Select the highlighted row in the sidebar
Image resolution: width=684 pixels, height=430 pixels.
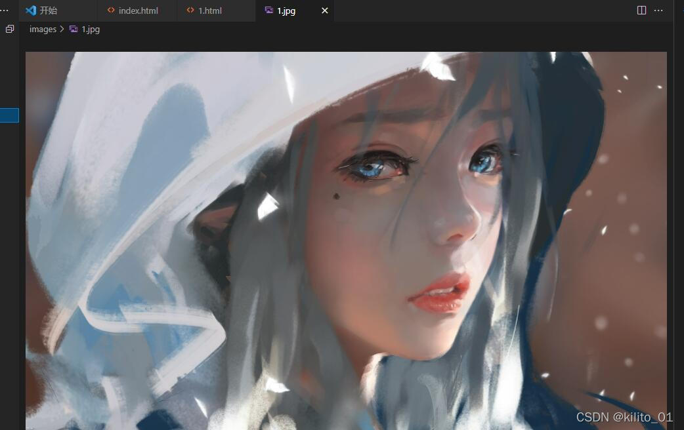(9, 115)
